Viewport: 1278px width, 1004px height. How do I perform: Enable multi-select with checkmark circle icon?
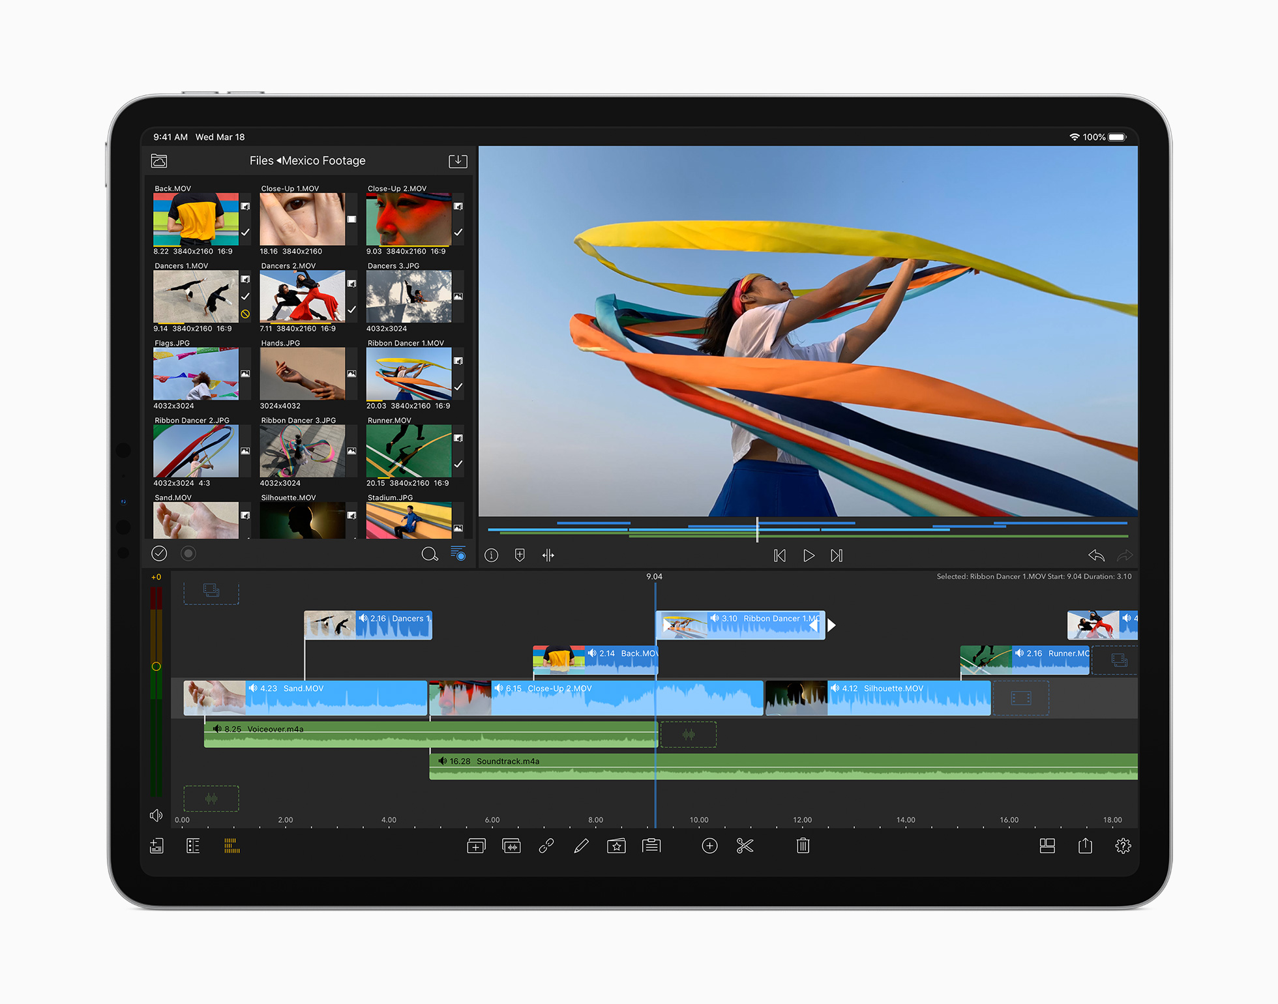point(159,553)
